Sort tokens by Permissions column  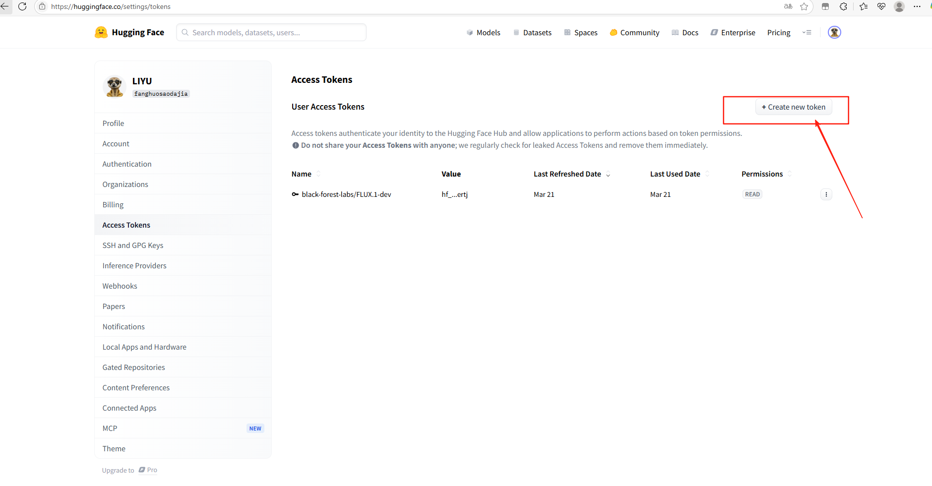(x=767, y=174)
